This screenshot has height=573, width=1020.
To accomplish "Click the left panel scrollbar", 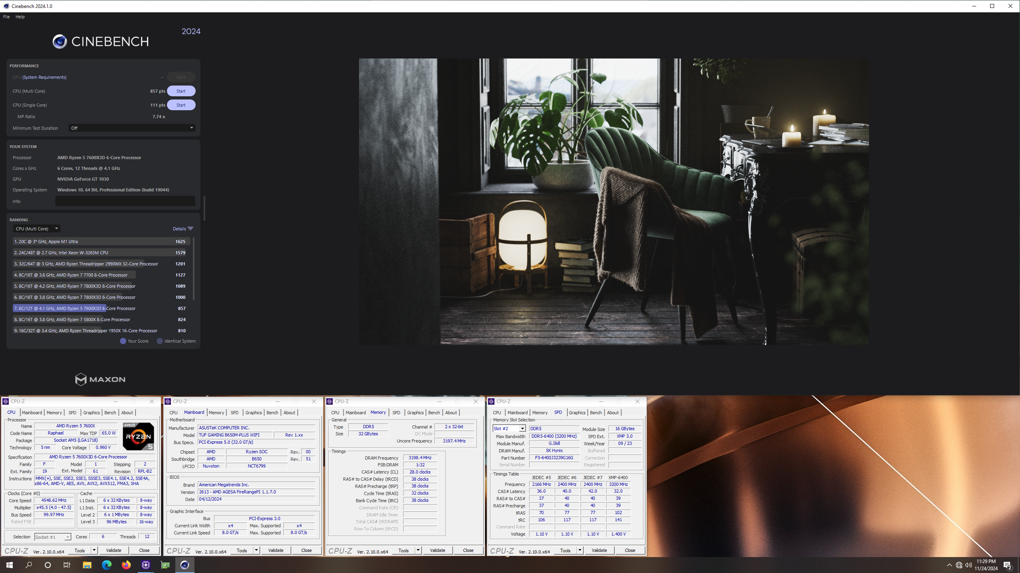I will tap(204, 208).
